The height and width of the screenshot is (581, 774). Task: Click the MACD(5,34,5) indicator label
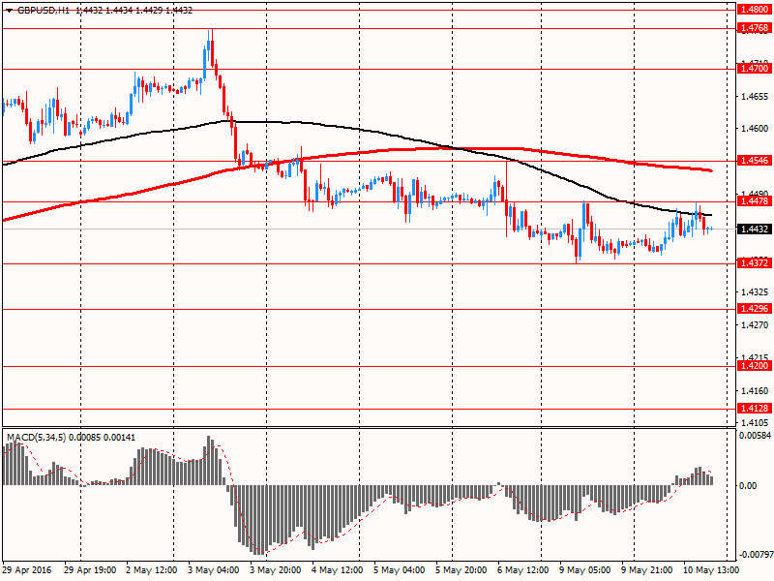coord(36,438)
